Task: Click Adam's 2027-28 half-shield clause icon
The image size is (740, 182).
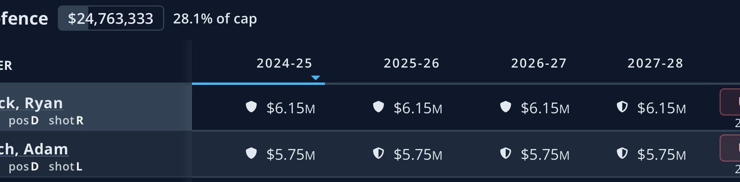Action: pos(622,153)
